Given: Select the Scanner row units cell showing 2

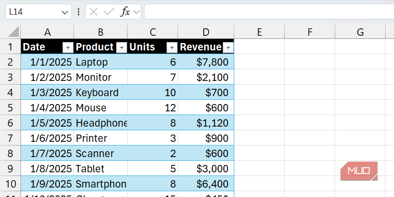Looking at the screenshot, I should [152, 153].
